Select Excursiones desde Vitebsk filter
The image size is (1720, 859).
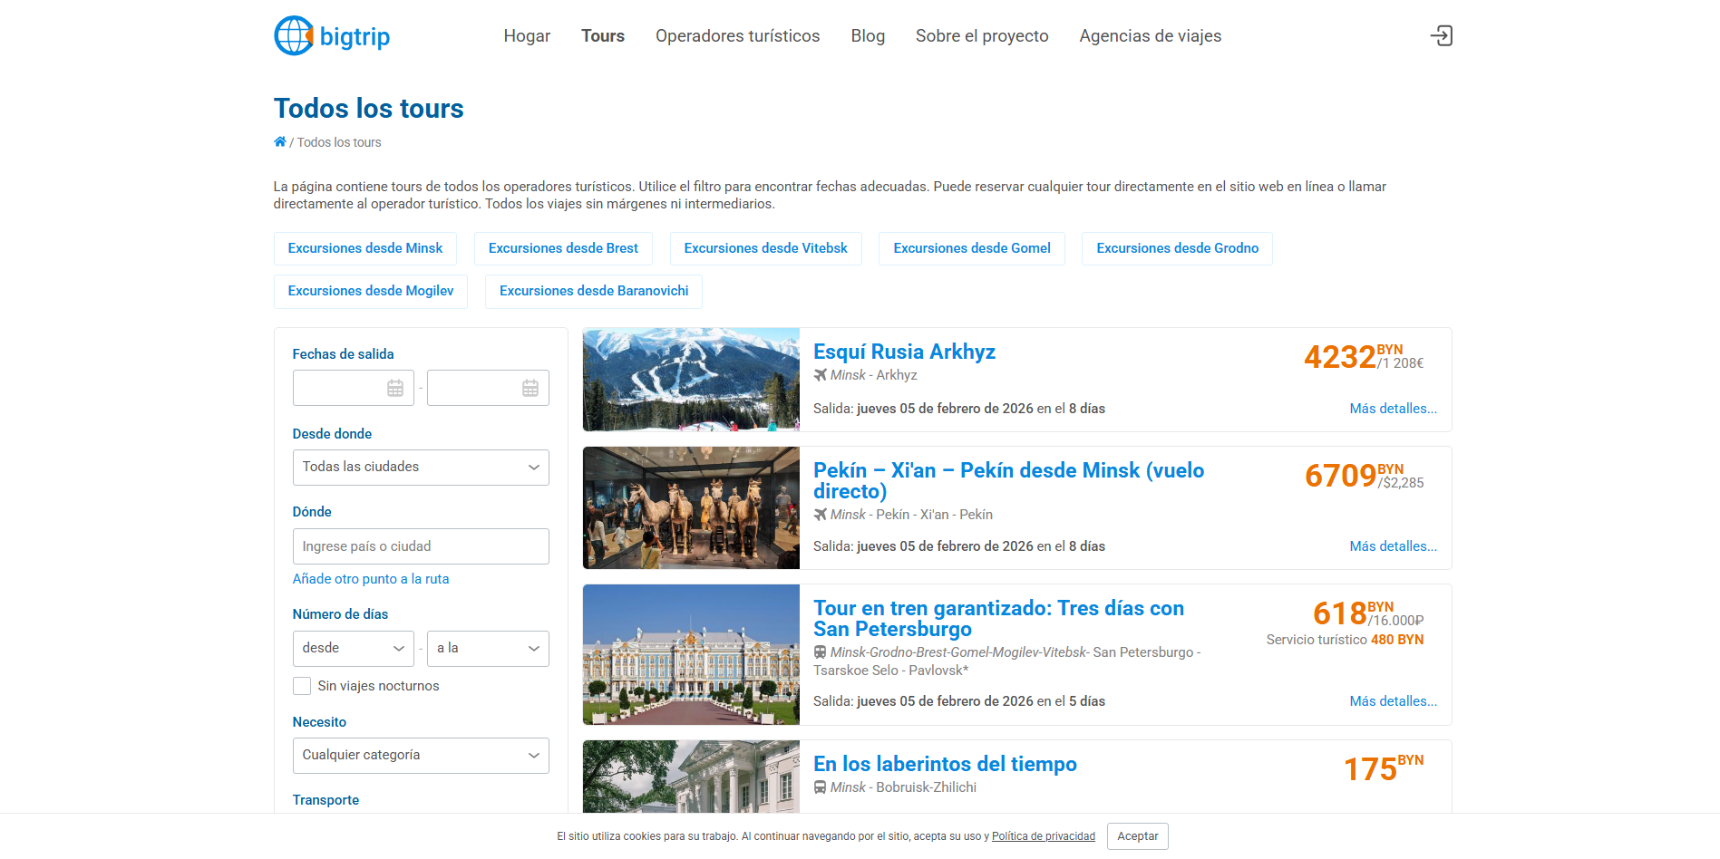(x=765, y=248)
